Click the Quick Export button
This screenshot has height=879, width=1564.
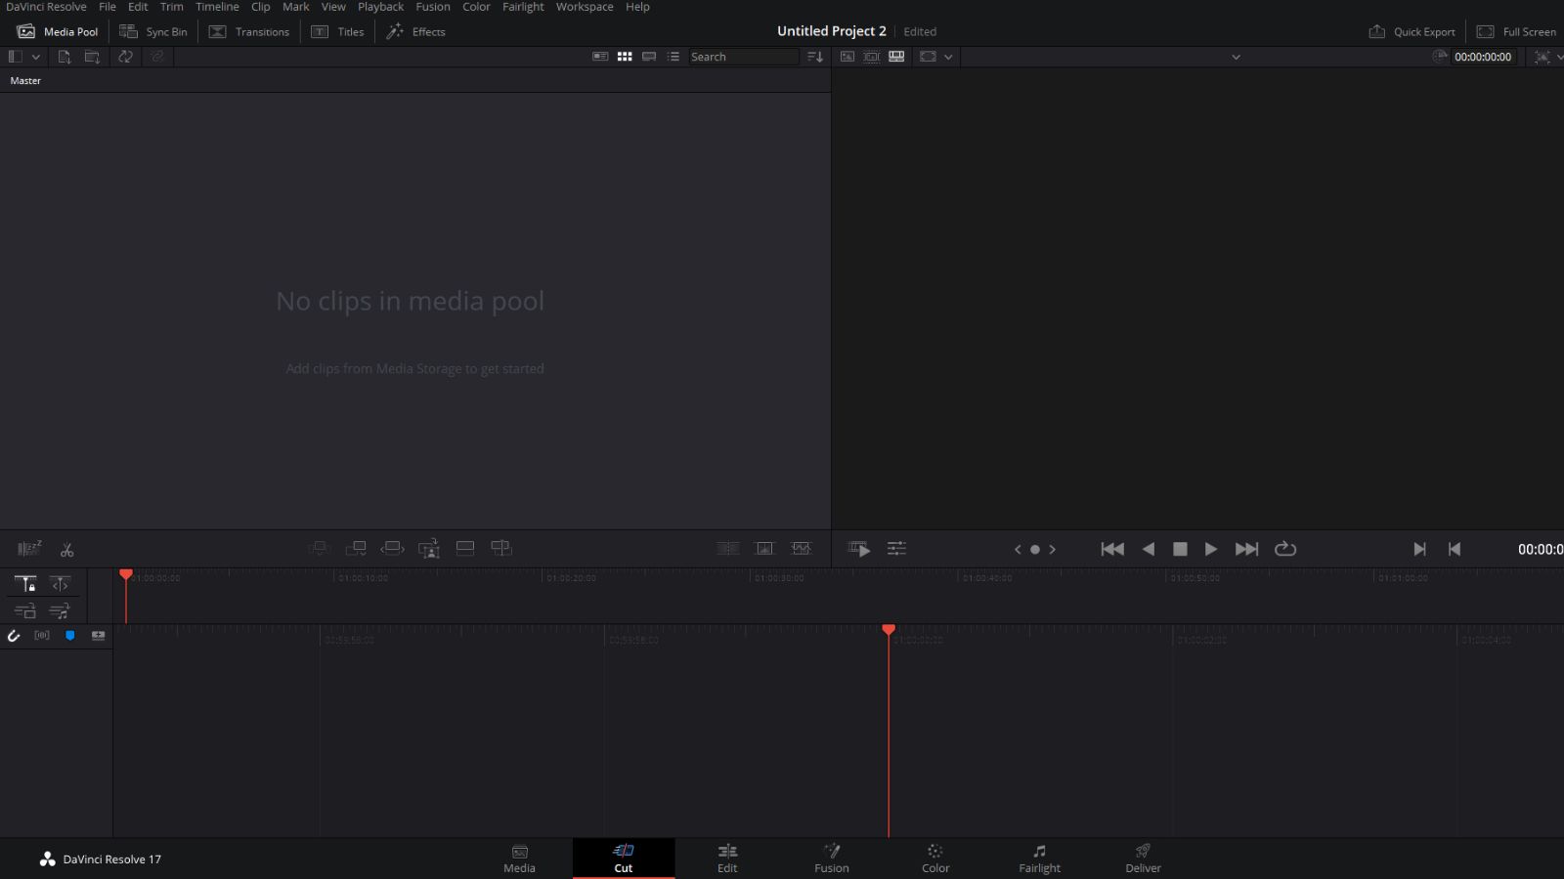pyautogui.click(x=1412, y=31)
